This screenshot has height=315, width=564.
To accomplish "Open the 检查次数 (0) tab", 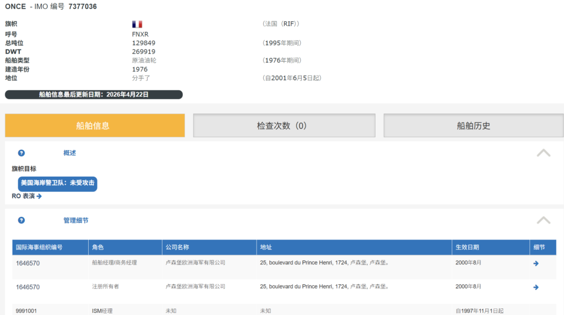I will [284, 126].
